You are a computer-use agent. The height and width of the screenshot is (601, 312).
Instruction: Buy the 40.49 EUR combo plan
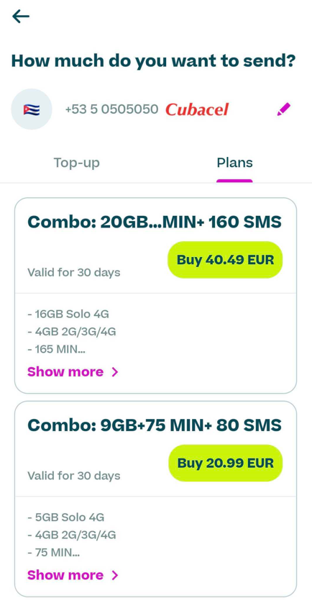pos(225,260)
